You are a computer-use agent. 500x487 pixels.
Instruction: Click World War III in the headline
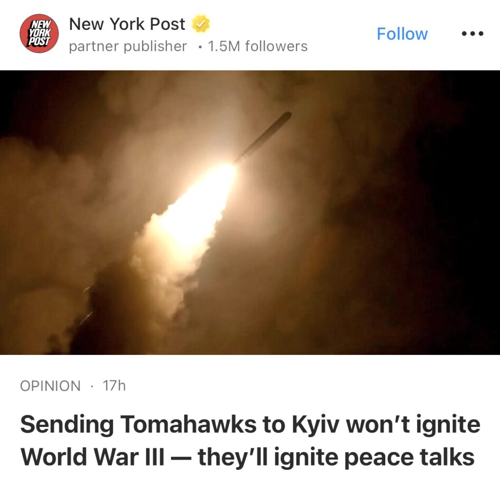pos(92,457)
